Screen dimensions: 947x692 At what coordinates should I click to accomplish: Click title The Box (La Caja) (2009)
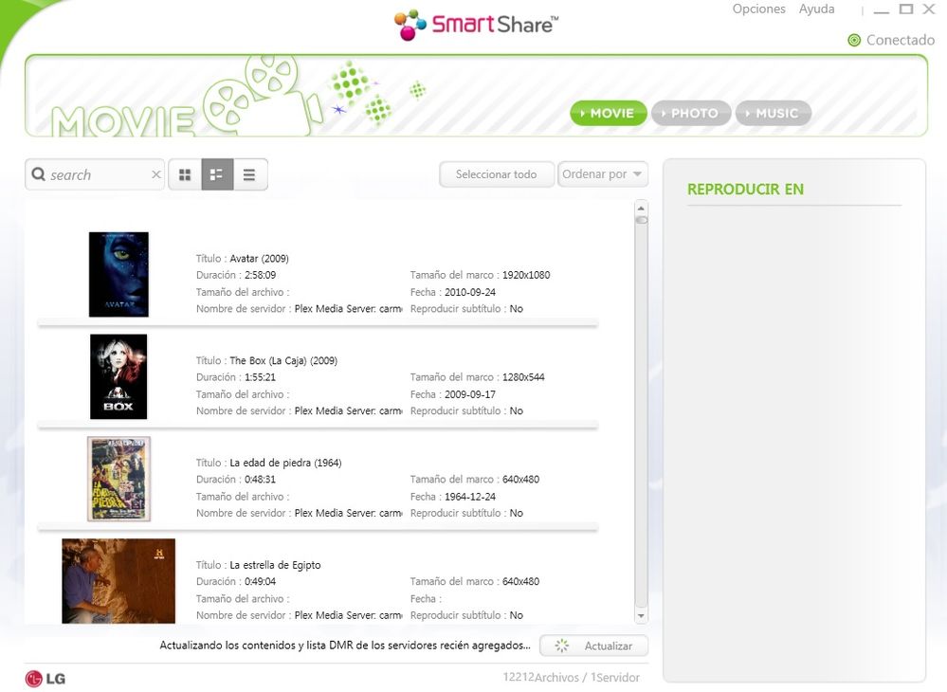pyautogui.click(x=283, y=360)
